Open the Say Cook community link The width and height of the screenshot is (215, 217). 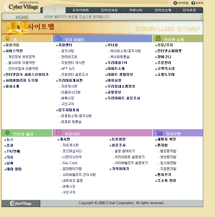point(70,163)
